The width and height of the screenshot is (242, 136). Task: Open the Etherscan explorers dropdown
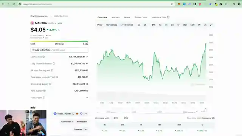(x=80, y=129)
